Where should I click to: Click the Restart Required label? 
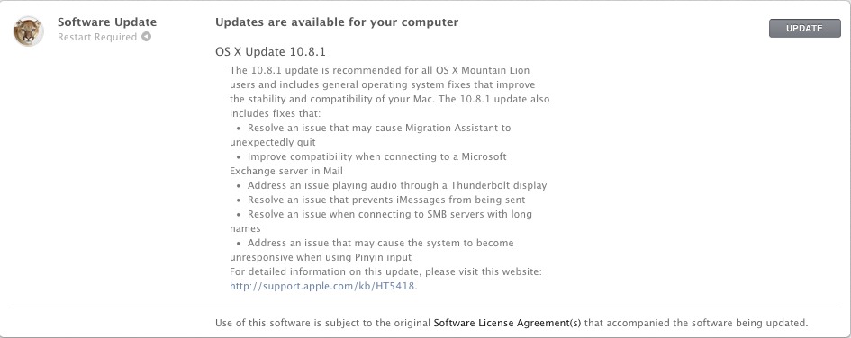pyautogui.click(x=97, y=37)
